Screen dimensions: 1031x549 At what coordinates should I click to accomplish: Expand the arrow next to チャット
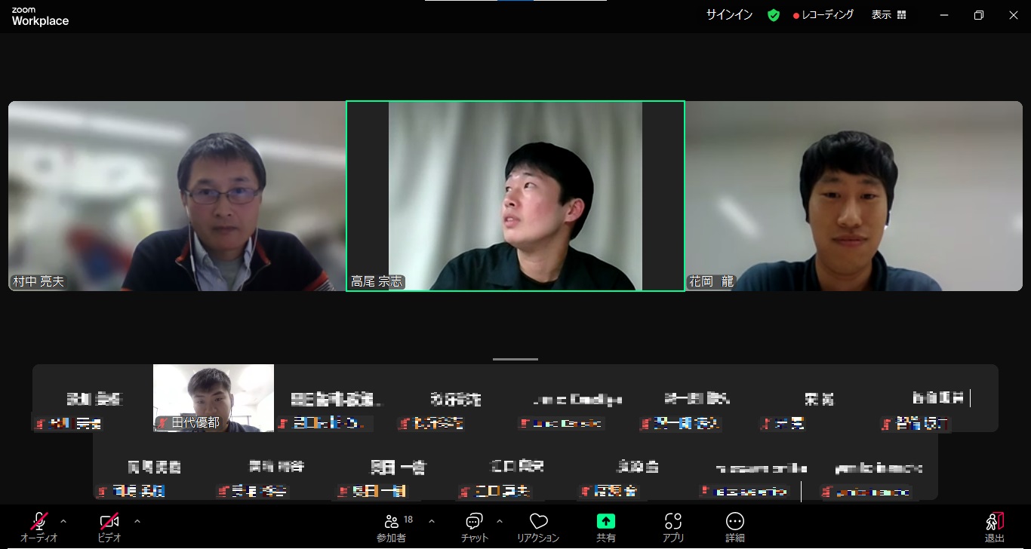[x=499, y=521]
